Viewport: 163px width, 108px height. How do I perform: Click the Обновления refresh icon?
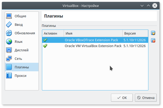point(9,33)
